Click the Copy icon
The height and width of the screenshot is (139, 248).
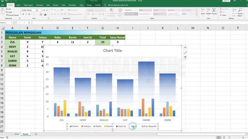coord(7,12)
